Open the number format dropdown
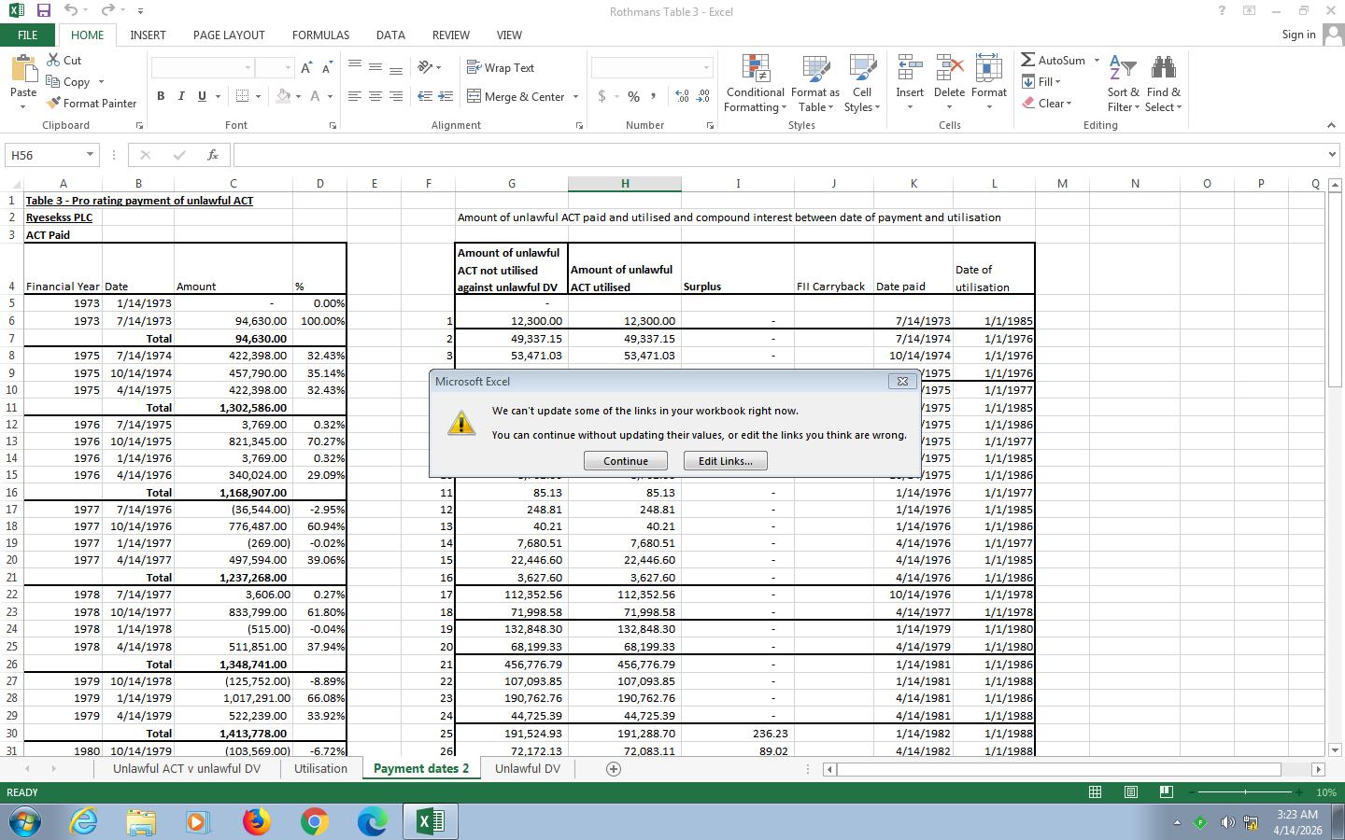The height and width of the screenshot is (840, 1345). [x=706, y=68]
